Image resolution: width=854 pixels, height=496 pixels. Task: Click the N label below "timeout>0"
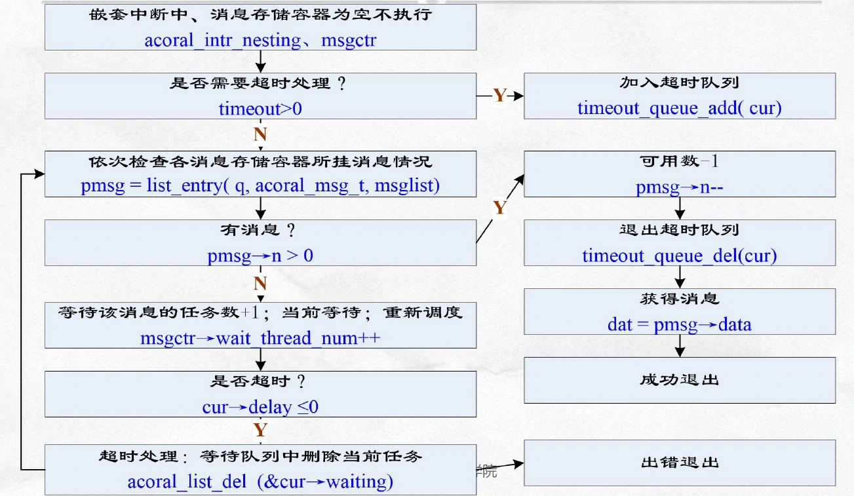260,135
